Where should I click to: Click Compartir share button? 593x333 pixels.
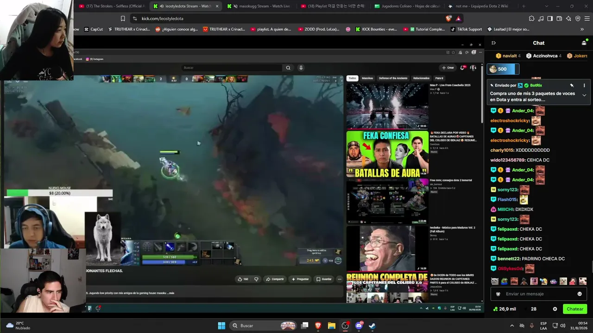275,279
